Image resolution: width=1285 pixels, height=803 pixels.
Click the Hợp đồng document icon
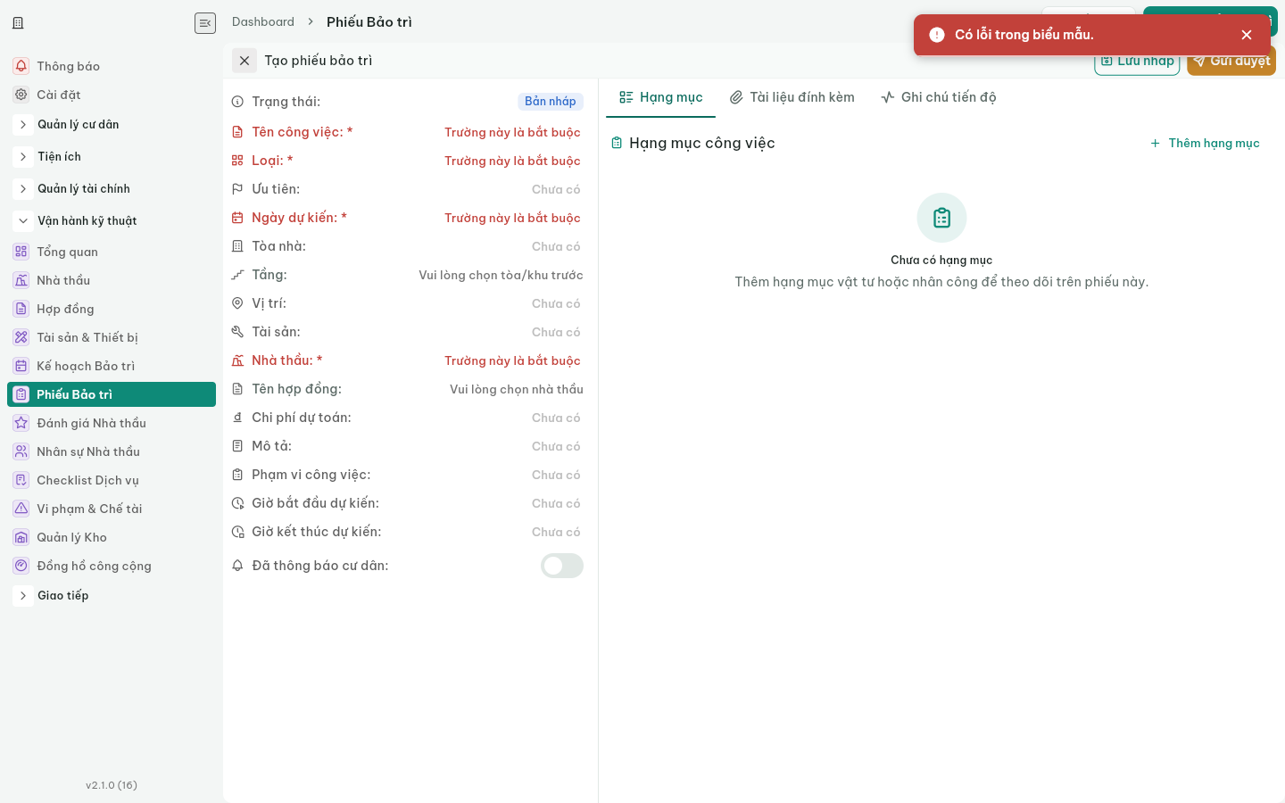pyautogui.click(x=21, y=309)
